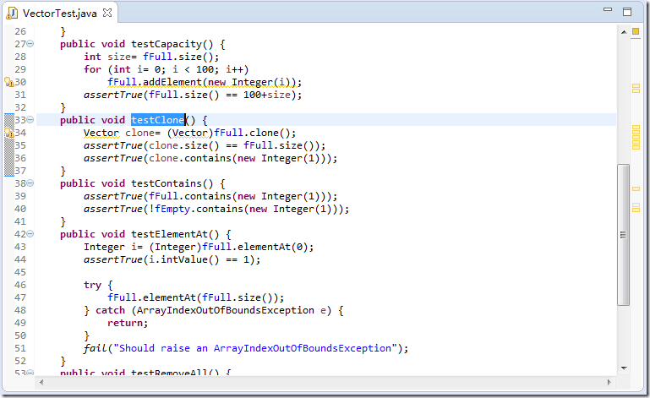
Task: Click the horizontal scrollbar left arrow
Action: pos(41,382)
